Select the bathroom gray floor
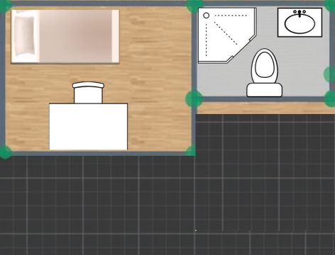Image resolution: width=335 pixels, height=255 pixels. (x=300, y=62)
